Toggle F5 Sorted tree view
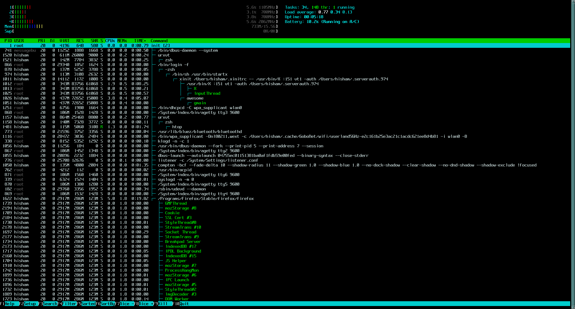Screen dimensions: 575x309 (x=88, y=304)
